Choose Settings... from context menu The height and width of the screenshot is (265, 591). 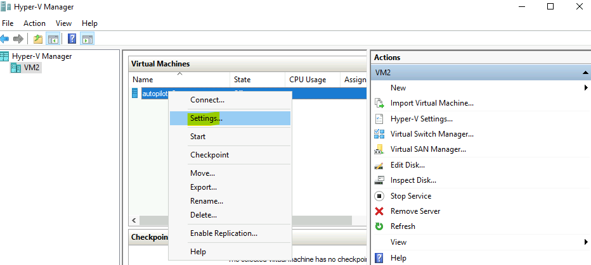pyautogui.click(x=230, y=118)
